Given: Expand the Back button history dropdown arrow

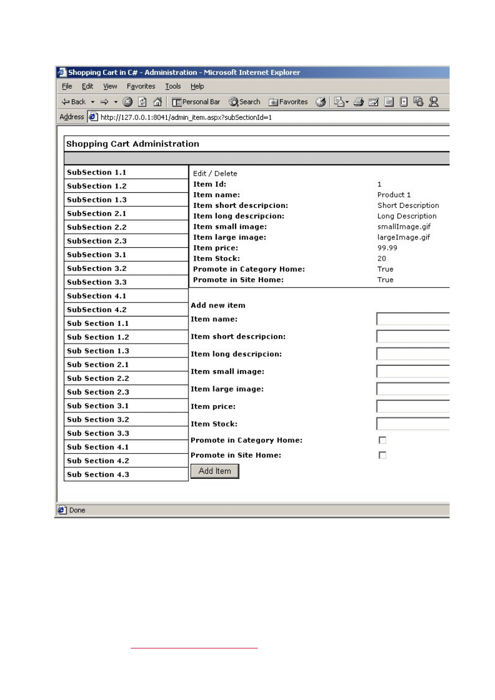Looking at the screenshot, I should tap(93, 102).
